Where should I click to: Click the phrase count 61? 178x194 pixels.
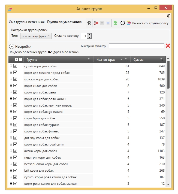pos(127,66)
